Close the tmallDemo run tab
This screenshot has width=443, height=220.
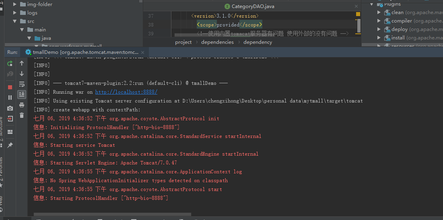[143, 52]
